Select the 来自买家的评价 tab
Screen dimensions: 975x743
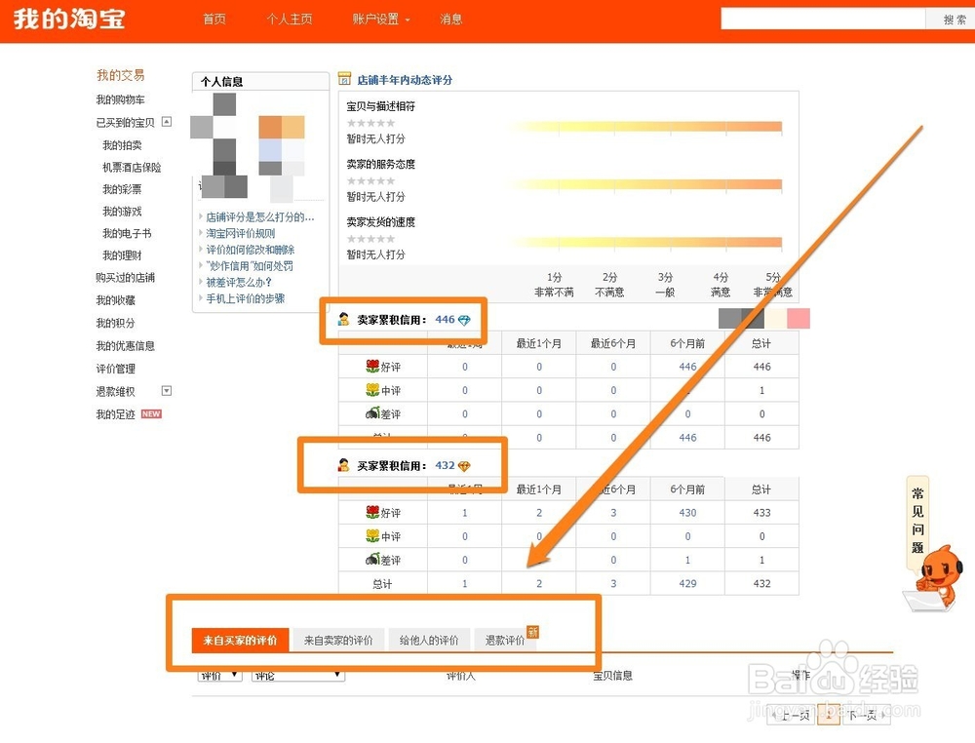(240, 641)
